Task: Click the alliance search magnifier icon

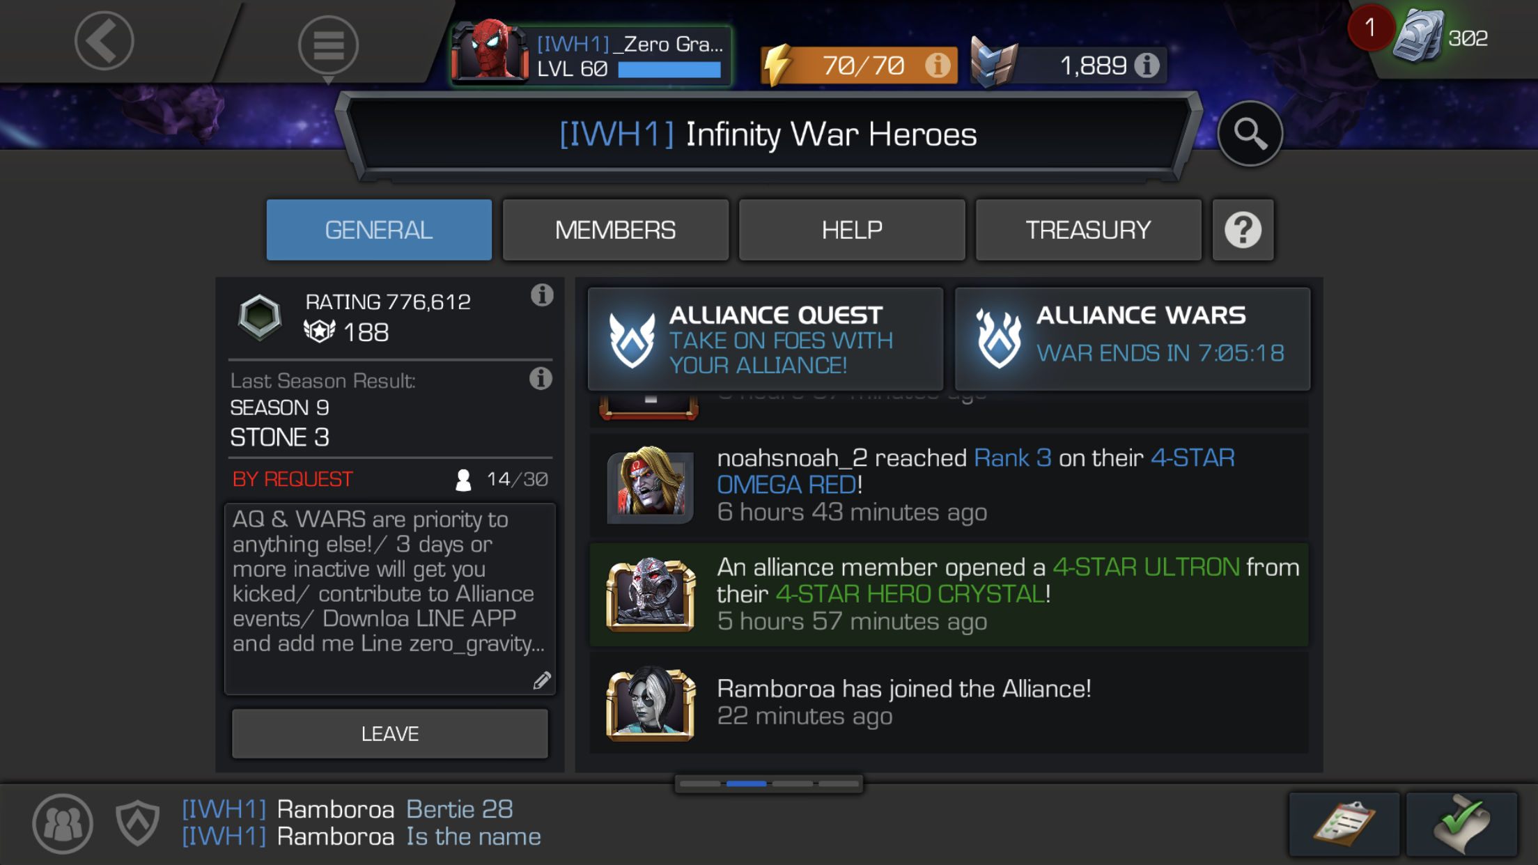Action: [x=1250, y=133]
